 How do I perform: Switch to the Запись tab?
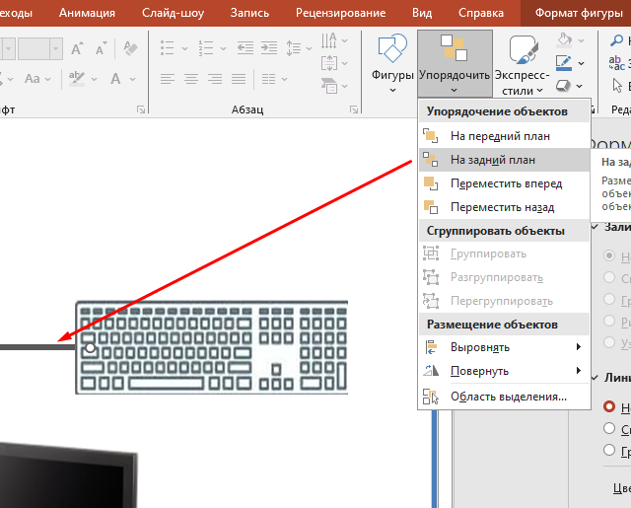[x=249, y=13]
